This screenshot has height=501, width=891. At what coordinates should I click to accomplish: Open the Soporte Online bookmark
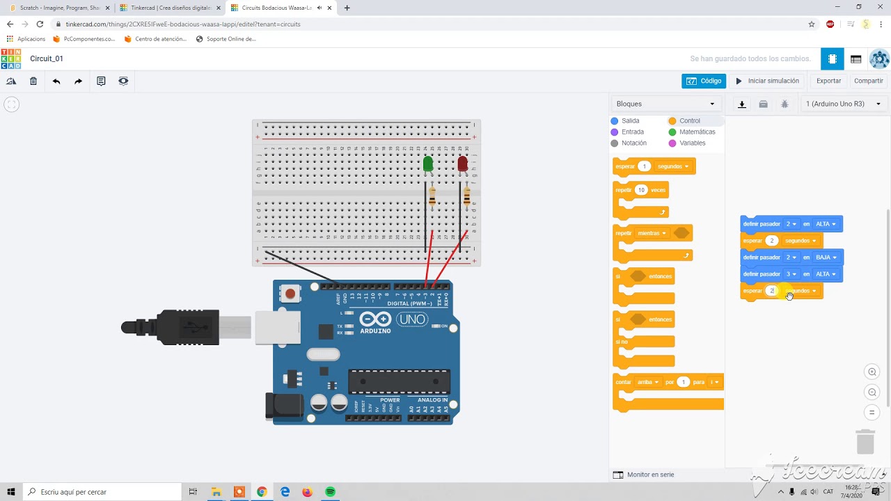pos(226,39)
